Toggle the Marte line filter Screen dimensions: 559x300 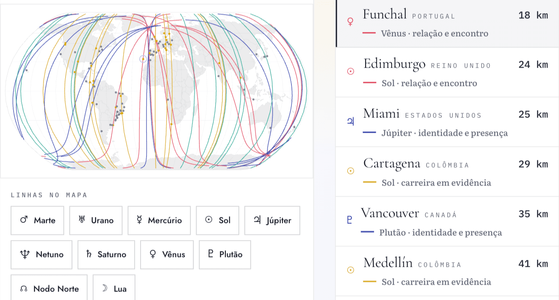(37, 220)
